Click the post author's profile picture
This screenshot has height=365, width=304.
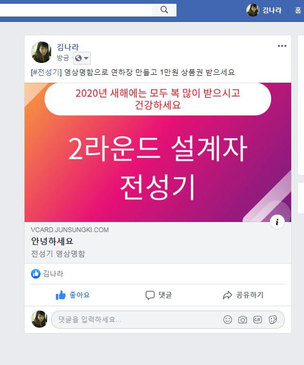[x=41, y=52]
